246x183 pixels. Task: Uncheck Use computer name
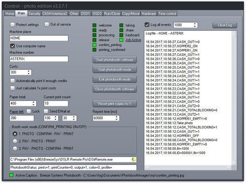[12, 46]
